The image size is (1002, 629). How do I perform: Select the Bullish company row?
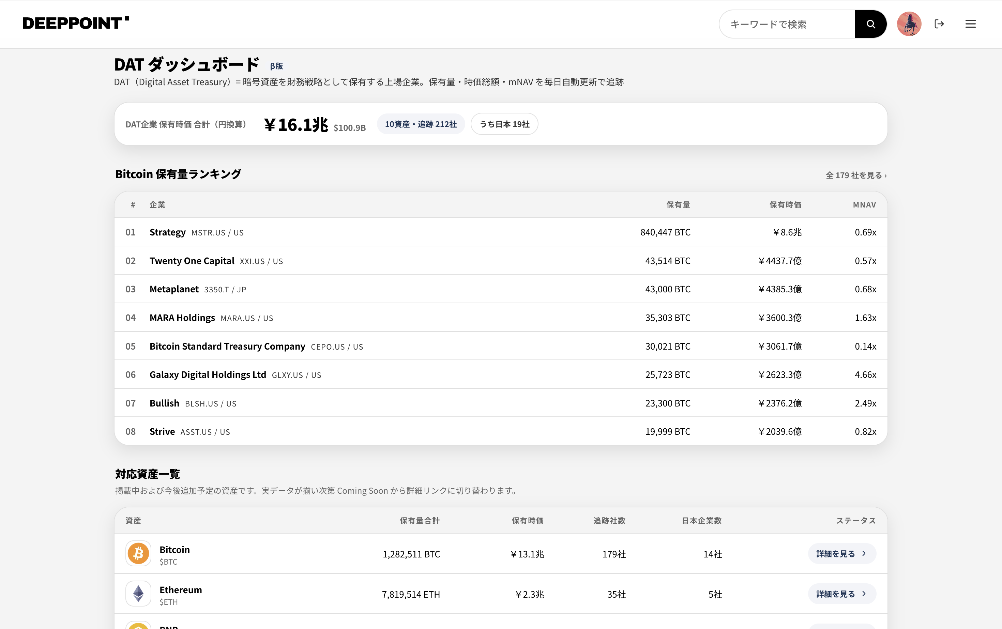pos(501,403)
